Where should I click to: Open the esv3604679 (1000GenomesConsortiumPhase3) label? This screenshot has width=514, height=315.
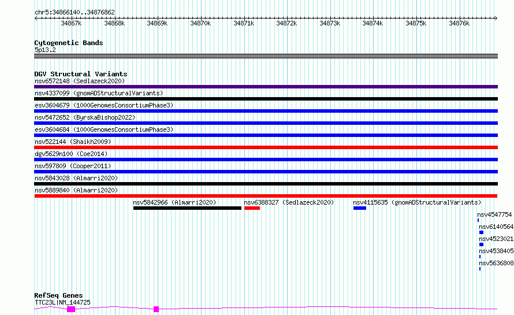point(104,105)
